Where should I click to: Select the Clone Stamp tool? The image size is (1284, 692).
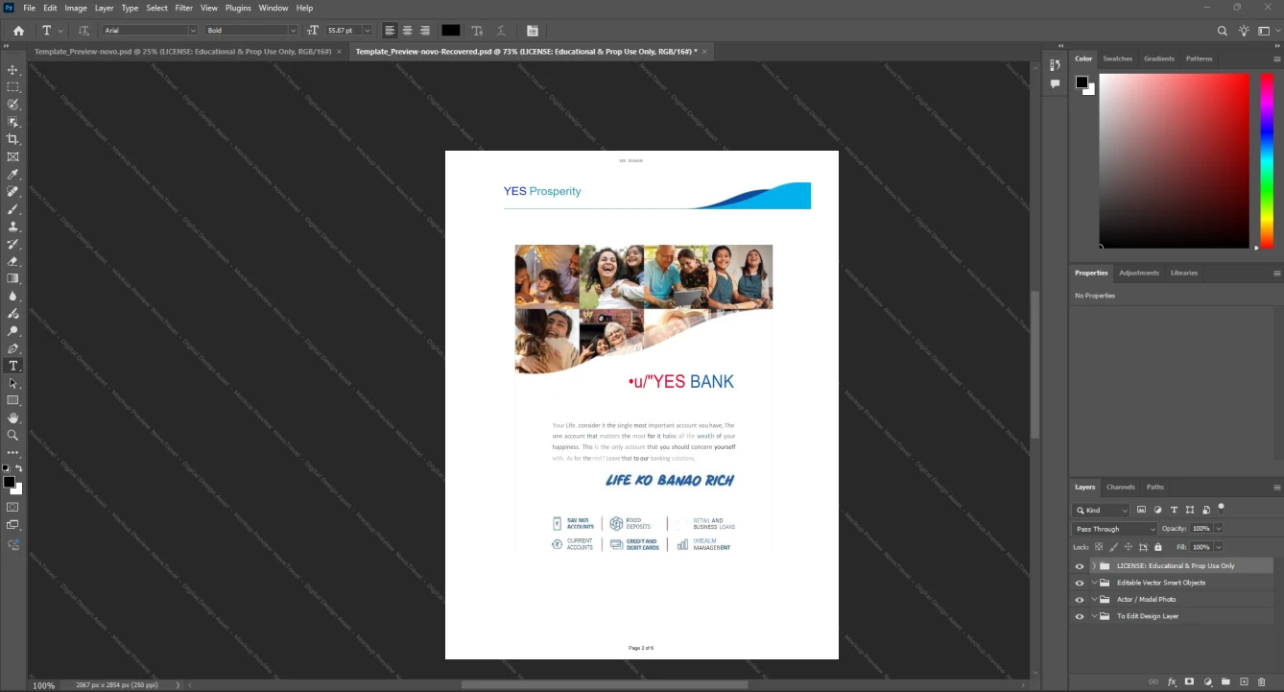tap(12, 227)
